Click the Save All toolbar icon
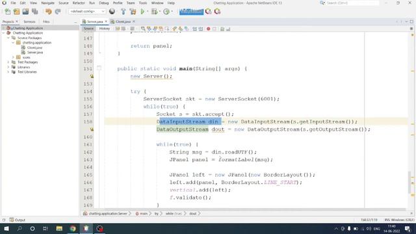Viewport: 416px width, 234px height. (34, 12)
